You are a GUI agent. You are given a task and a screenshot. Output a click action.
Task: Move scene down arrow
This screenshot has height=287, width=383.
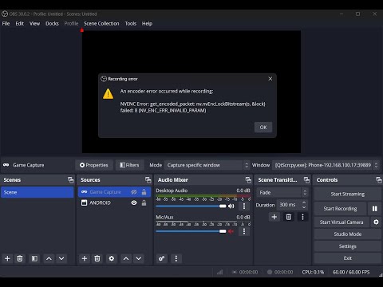[61, 258]
